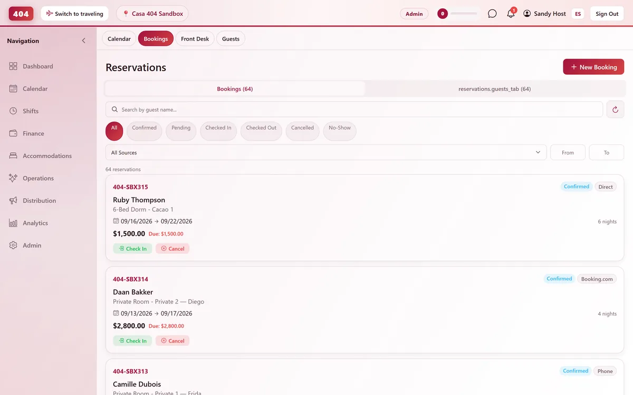Click the location pin icon by Casa 404 Sandbox
The height and width of the screenshot is (395, 633).
point(126,14)
